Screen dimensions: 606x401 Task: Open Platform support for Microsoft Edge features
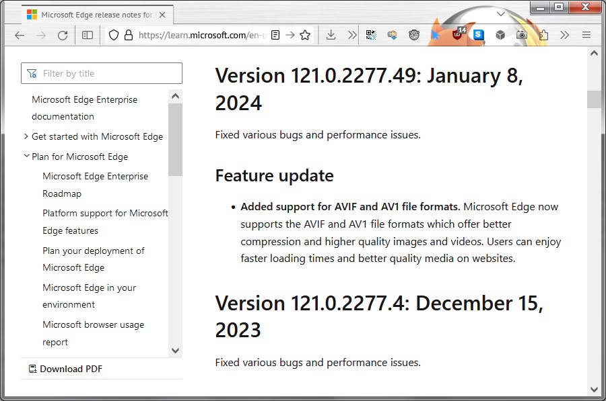click(105, 222)
